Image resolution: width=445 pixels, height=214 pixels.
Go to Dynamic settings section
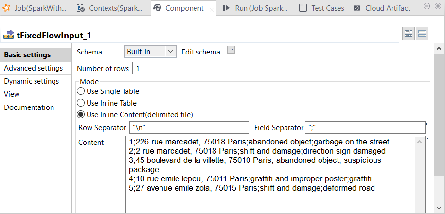pos(32,81)
